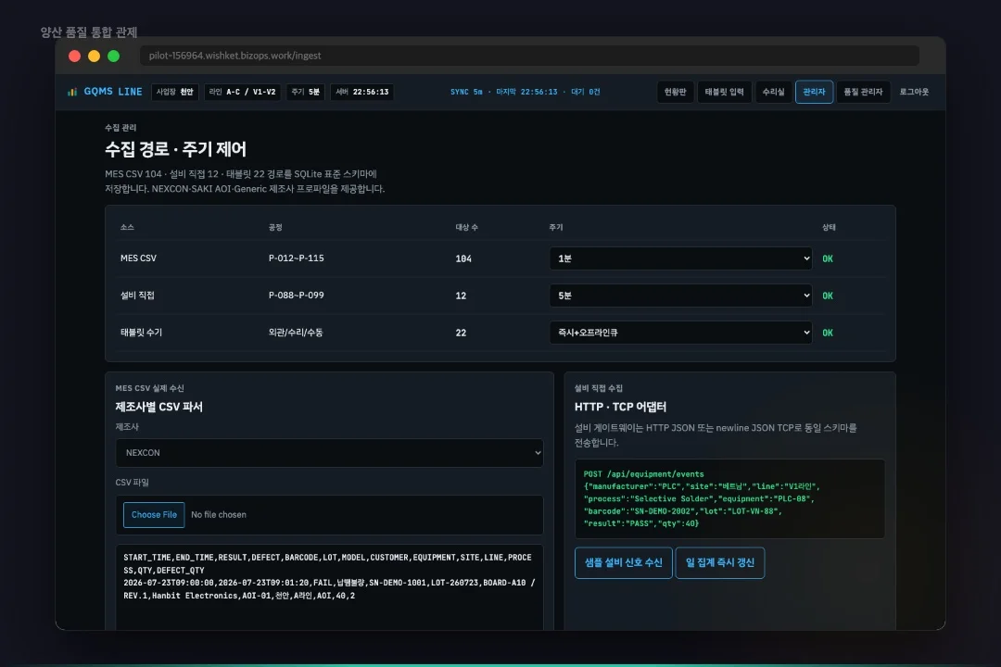Click the green maximize window button
Image resolution: width=1001 pixels, height=667 pixels.
tap(114, 57)
